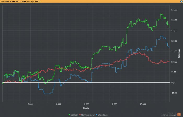
Task: Click the green Net Won line's highest peak
Action: click(x=161, y=14)
